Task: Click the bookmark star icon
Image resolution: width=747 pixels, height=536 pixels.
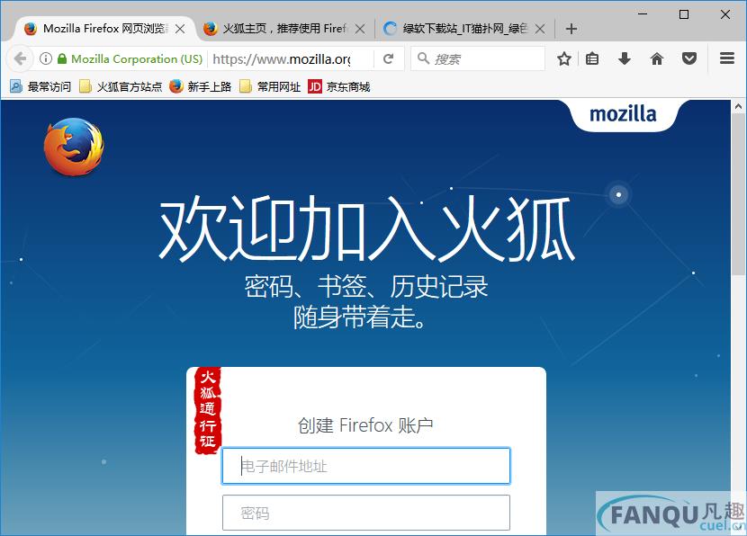Action: (564, 59)
